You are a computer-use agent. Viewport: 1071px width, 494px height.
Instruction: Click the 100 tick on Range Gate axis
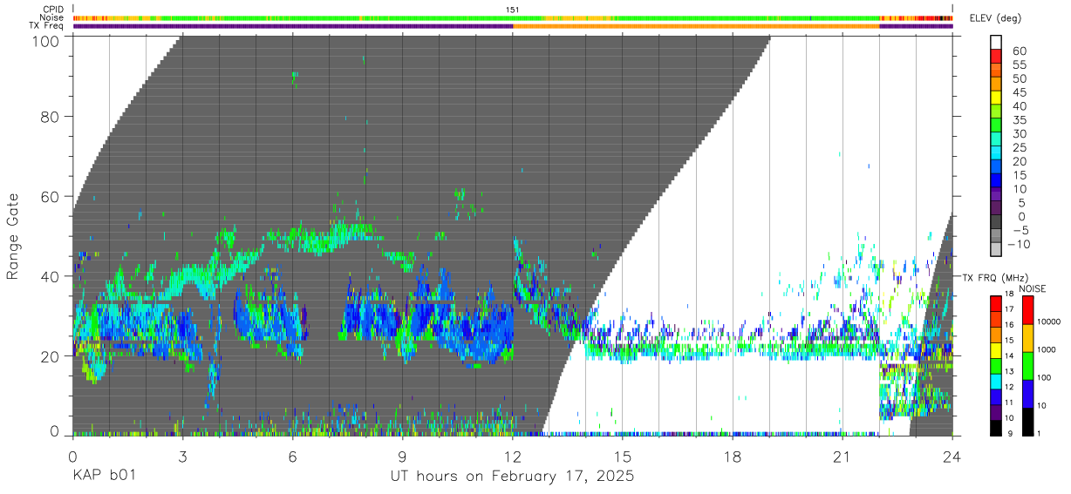[x=44, y=40]
